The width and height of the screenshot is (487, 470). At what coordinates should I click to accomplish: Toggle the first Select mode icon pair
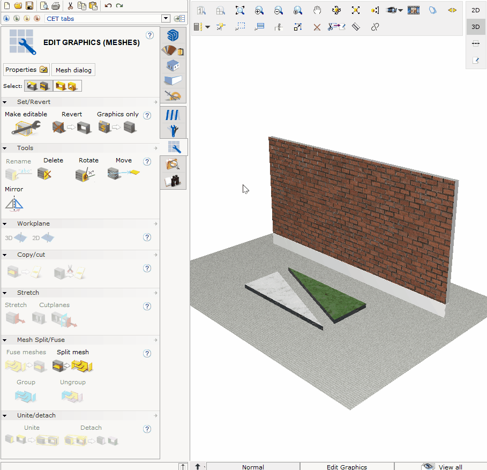39,86
